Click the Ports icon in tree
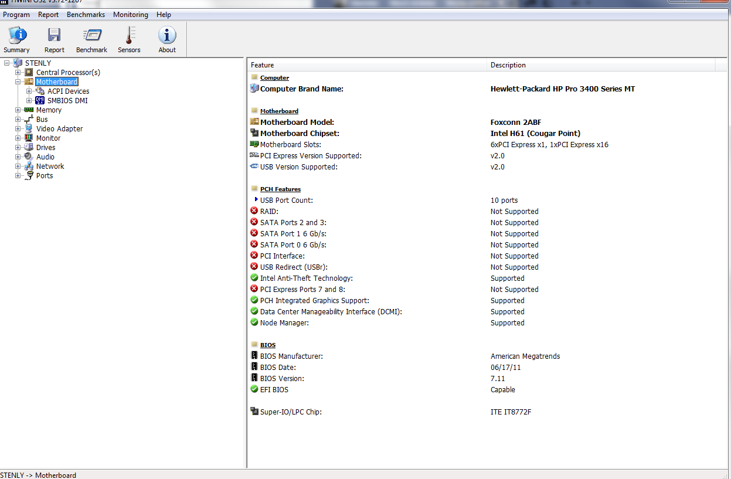Image resolution: width=731 pixels, height=479 pixels. click(x=29, y=175)
